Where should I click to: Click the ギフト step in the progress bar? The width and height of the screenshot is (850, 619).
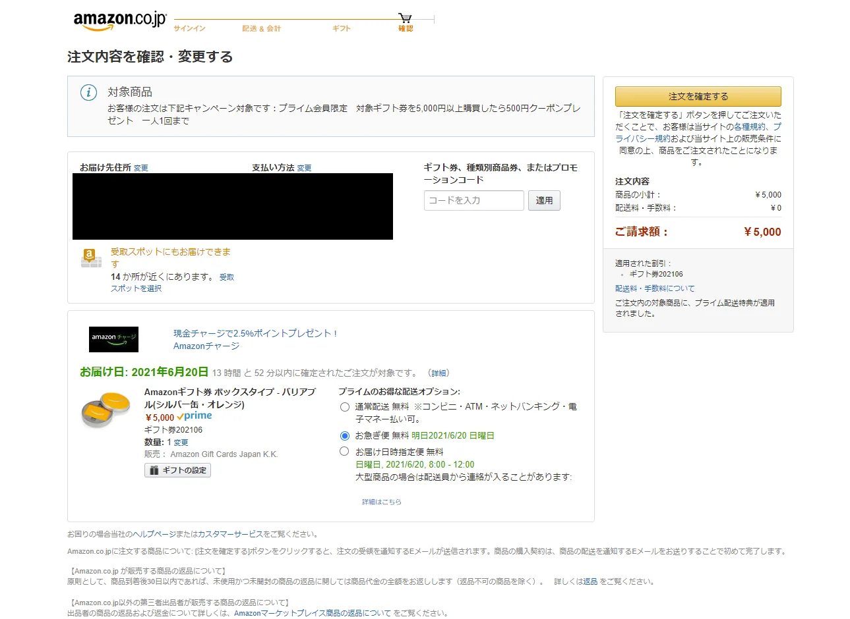[x=341, y=29]
